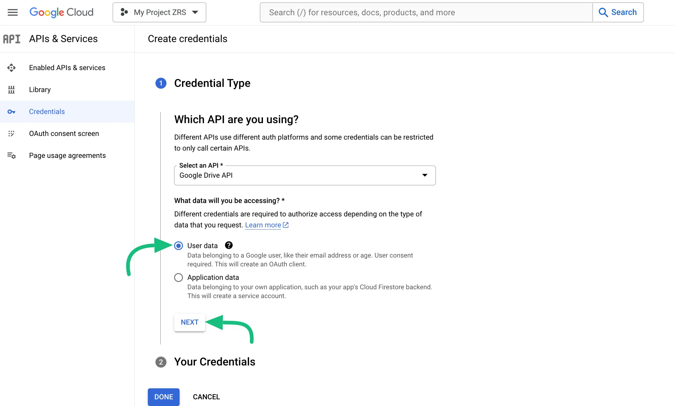The image size is (675, 406).
Task: Select the Enabled APIs & services sidebar icon
Action: pos(11,68)
